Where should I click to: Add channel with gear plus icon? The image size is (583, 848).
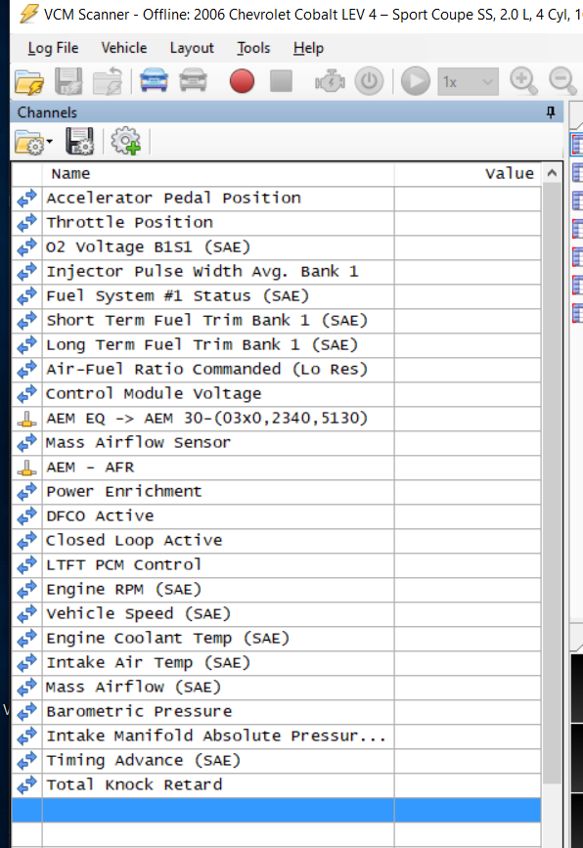pos(125,141)
